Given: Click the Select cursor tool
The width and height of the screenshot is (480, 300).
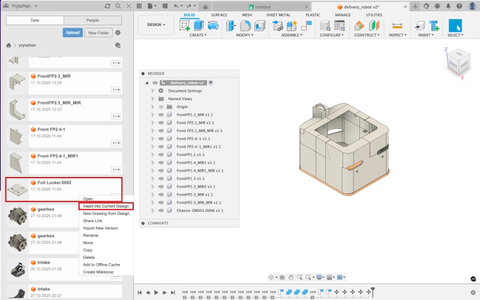Looking at the screenshot, I should [455, 26].
